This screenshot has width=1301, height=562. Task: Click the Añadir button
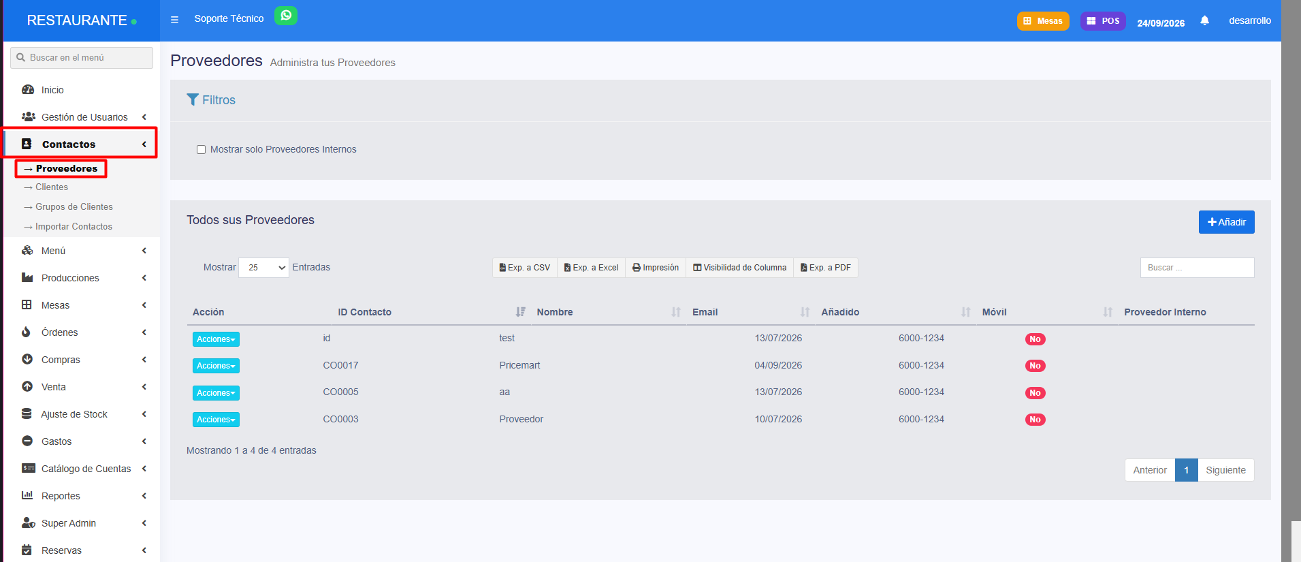(1226, 222)
